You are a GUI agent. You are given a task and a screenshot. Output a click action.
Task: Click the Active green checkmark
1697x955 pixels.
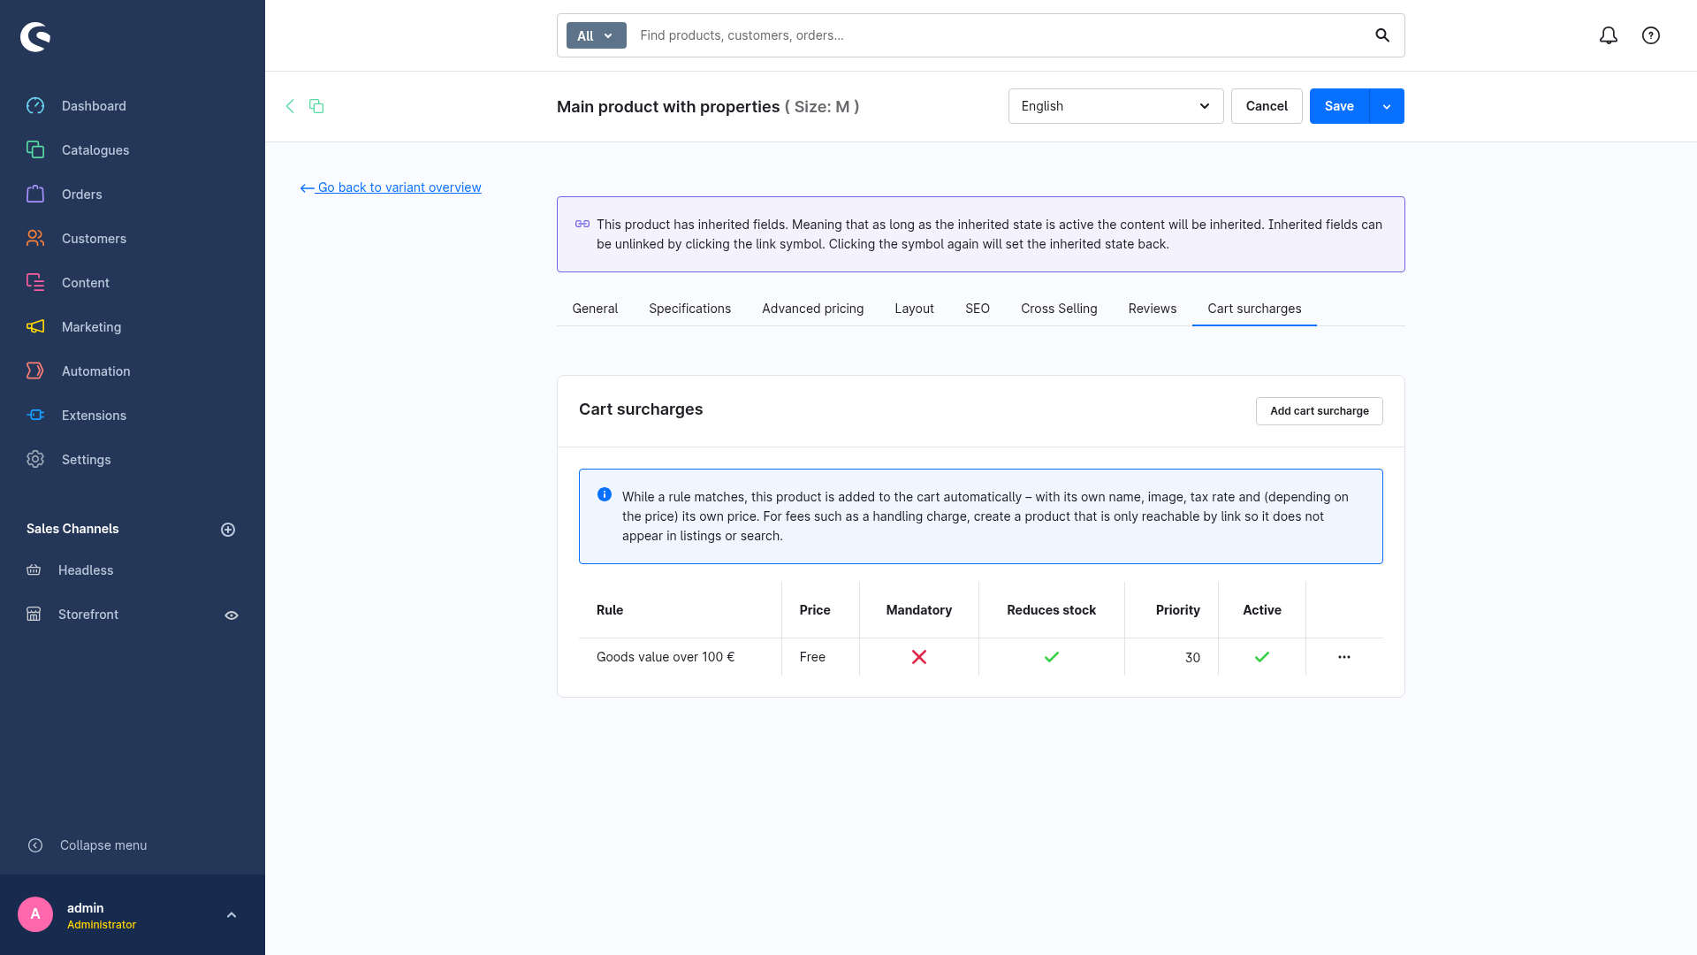pos(1262,657)
